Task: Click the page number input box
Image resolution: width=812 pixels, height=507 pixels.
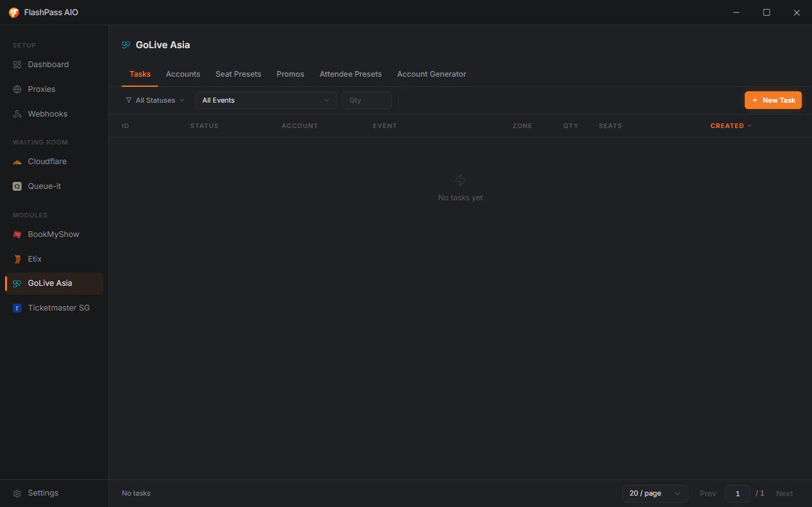Action: [738, 494]
